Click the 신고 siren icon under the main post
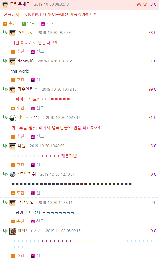159x259 pixels. click(43, 24)
